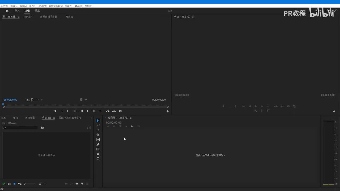
Task: Export a frame from the Program monitor
Action: (x=288, y=106)
